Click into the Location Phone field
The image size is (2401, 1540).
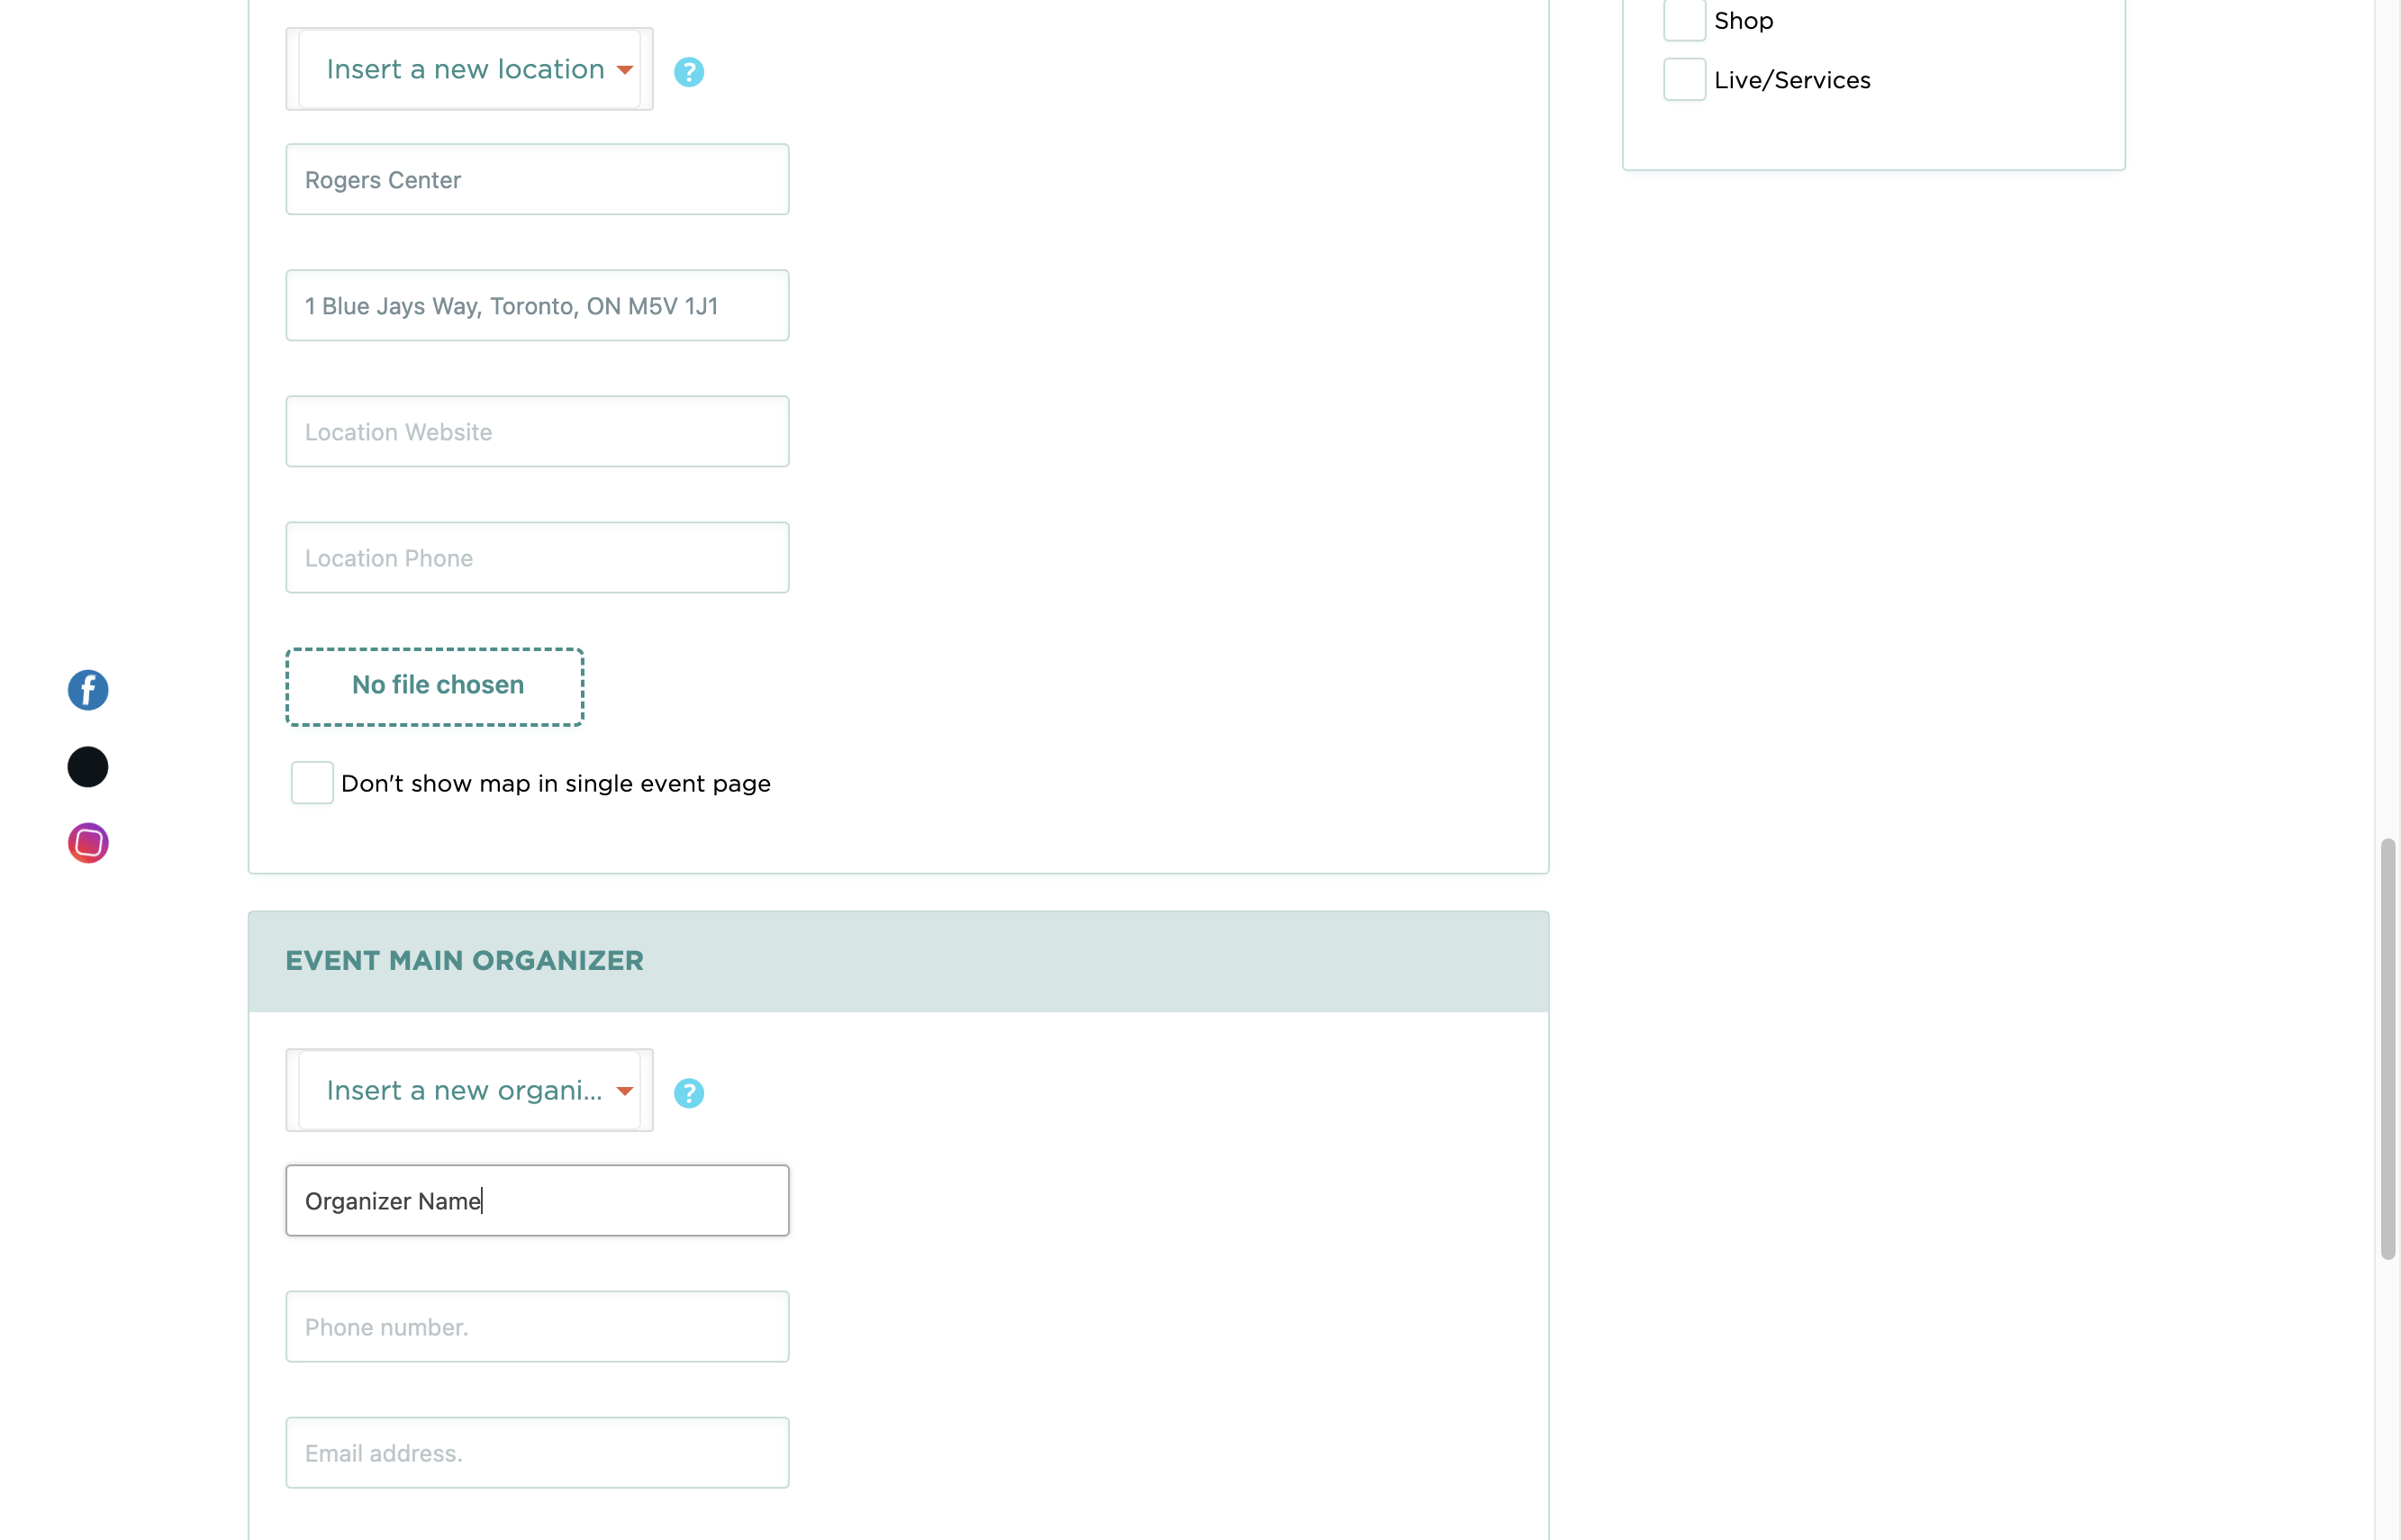coord(538,558)
